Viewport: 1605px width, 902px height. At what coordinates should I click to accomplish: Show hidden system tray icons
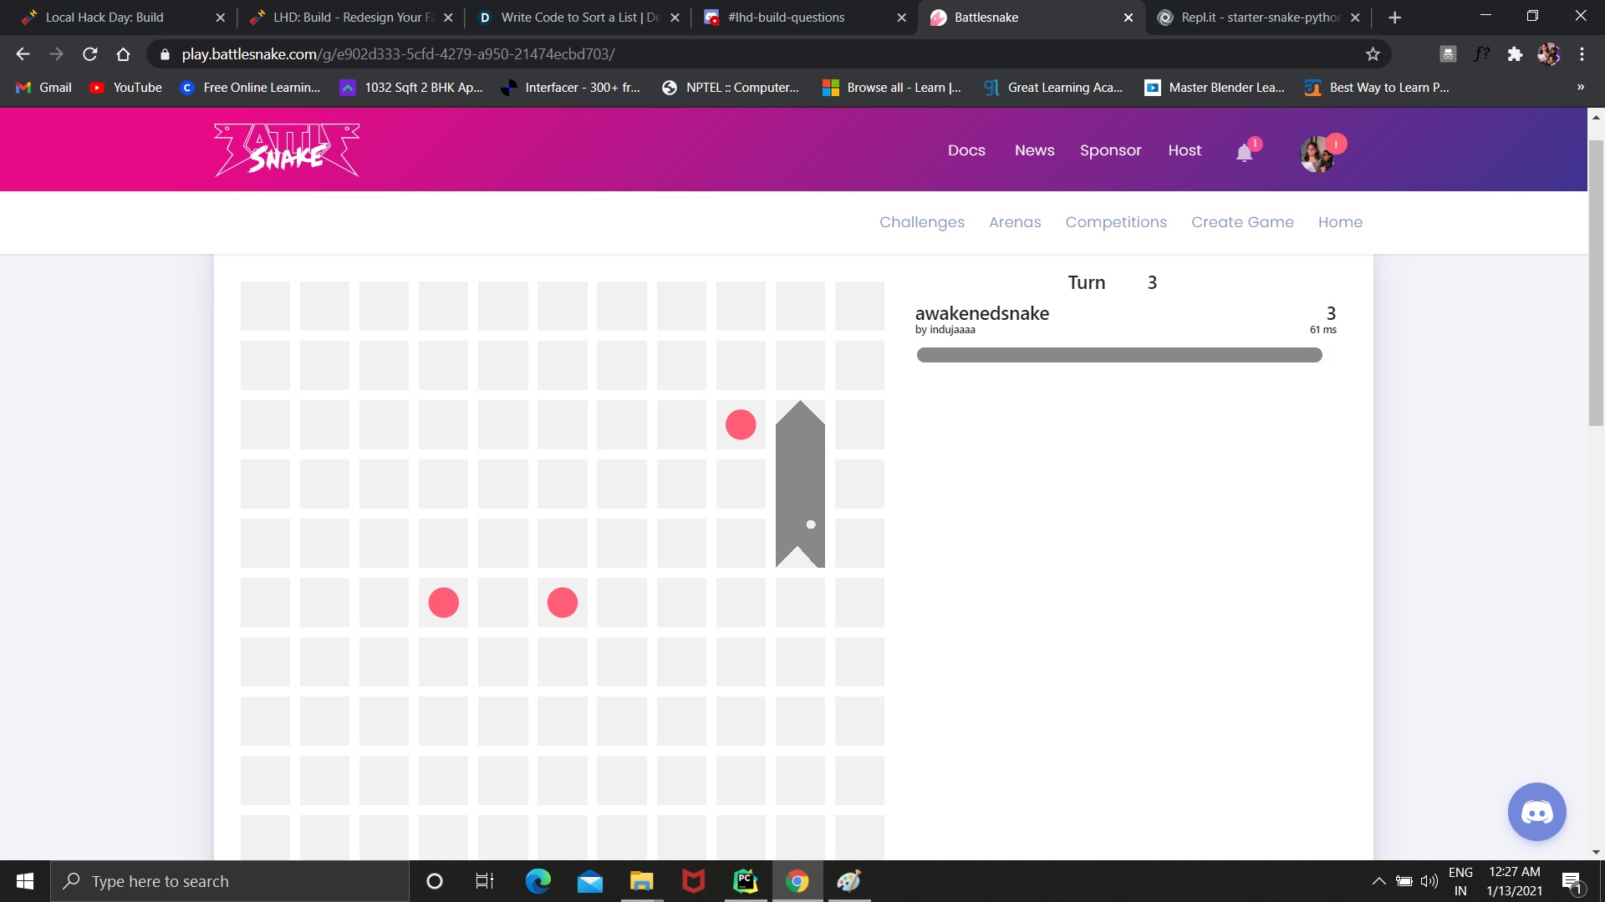tap(1379, 880)
